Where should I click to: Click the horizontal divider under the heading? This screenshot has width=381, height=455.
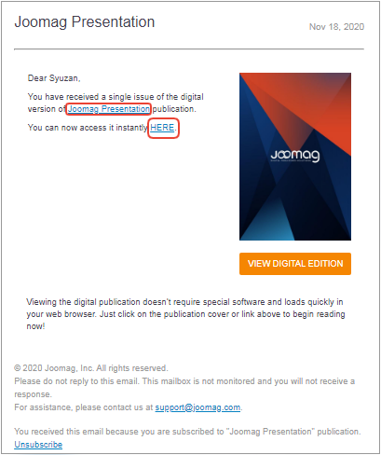189,48
